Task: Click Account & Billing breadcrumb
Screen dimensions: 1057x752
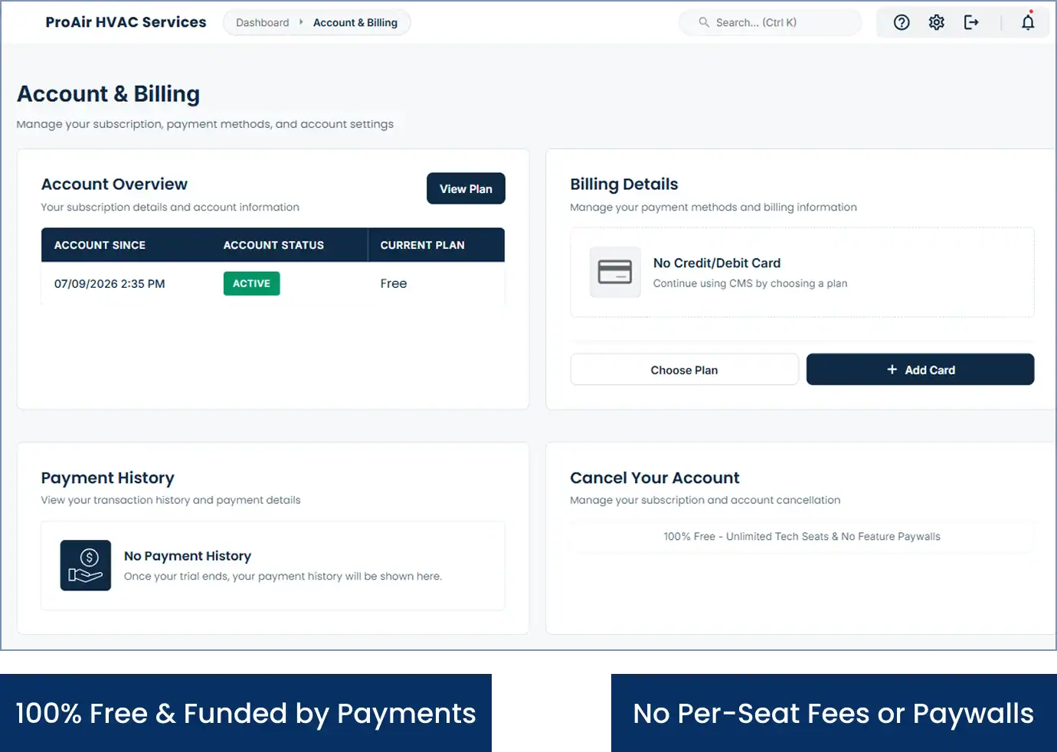Action: click(x=355, y=22)
